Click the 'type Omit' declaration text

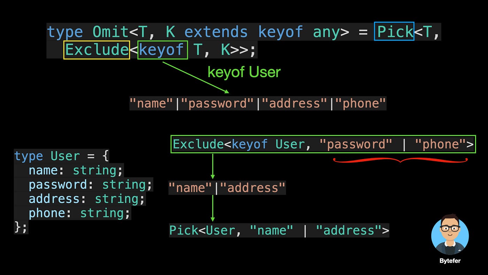(88, 32)
